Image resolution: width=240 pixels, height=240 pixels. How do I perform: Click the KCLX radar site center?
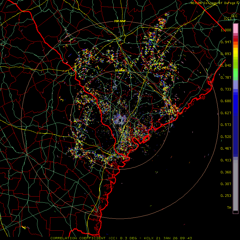(120, 120)
